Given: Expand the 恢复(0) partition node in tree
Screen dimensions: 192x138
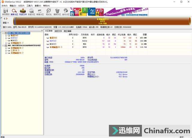Looking at the screenshot, I should click(6, 36).
